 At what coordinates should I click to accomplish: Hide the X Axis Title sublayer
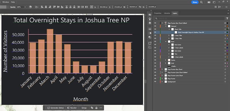coord(155,35)
